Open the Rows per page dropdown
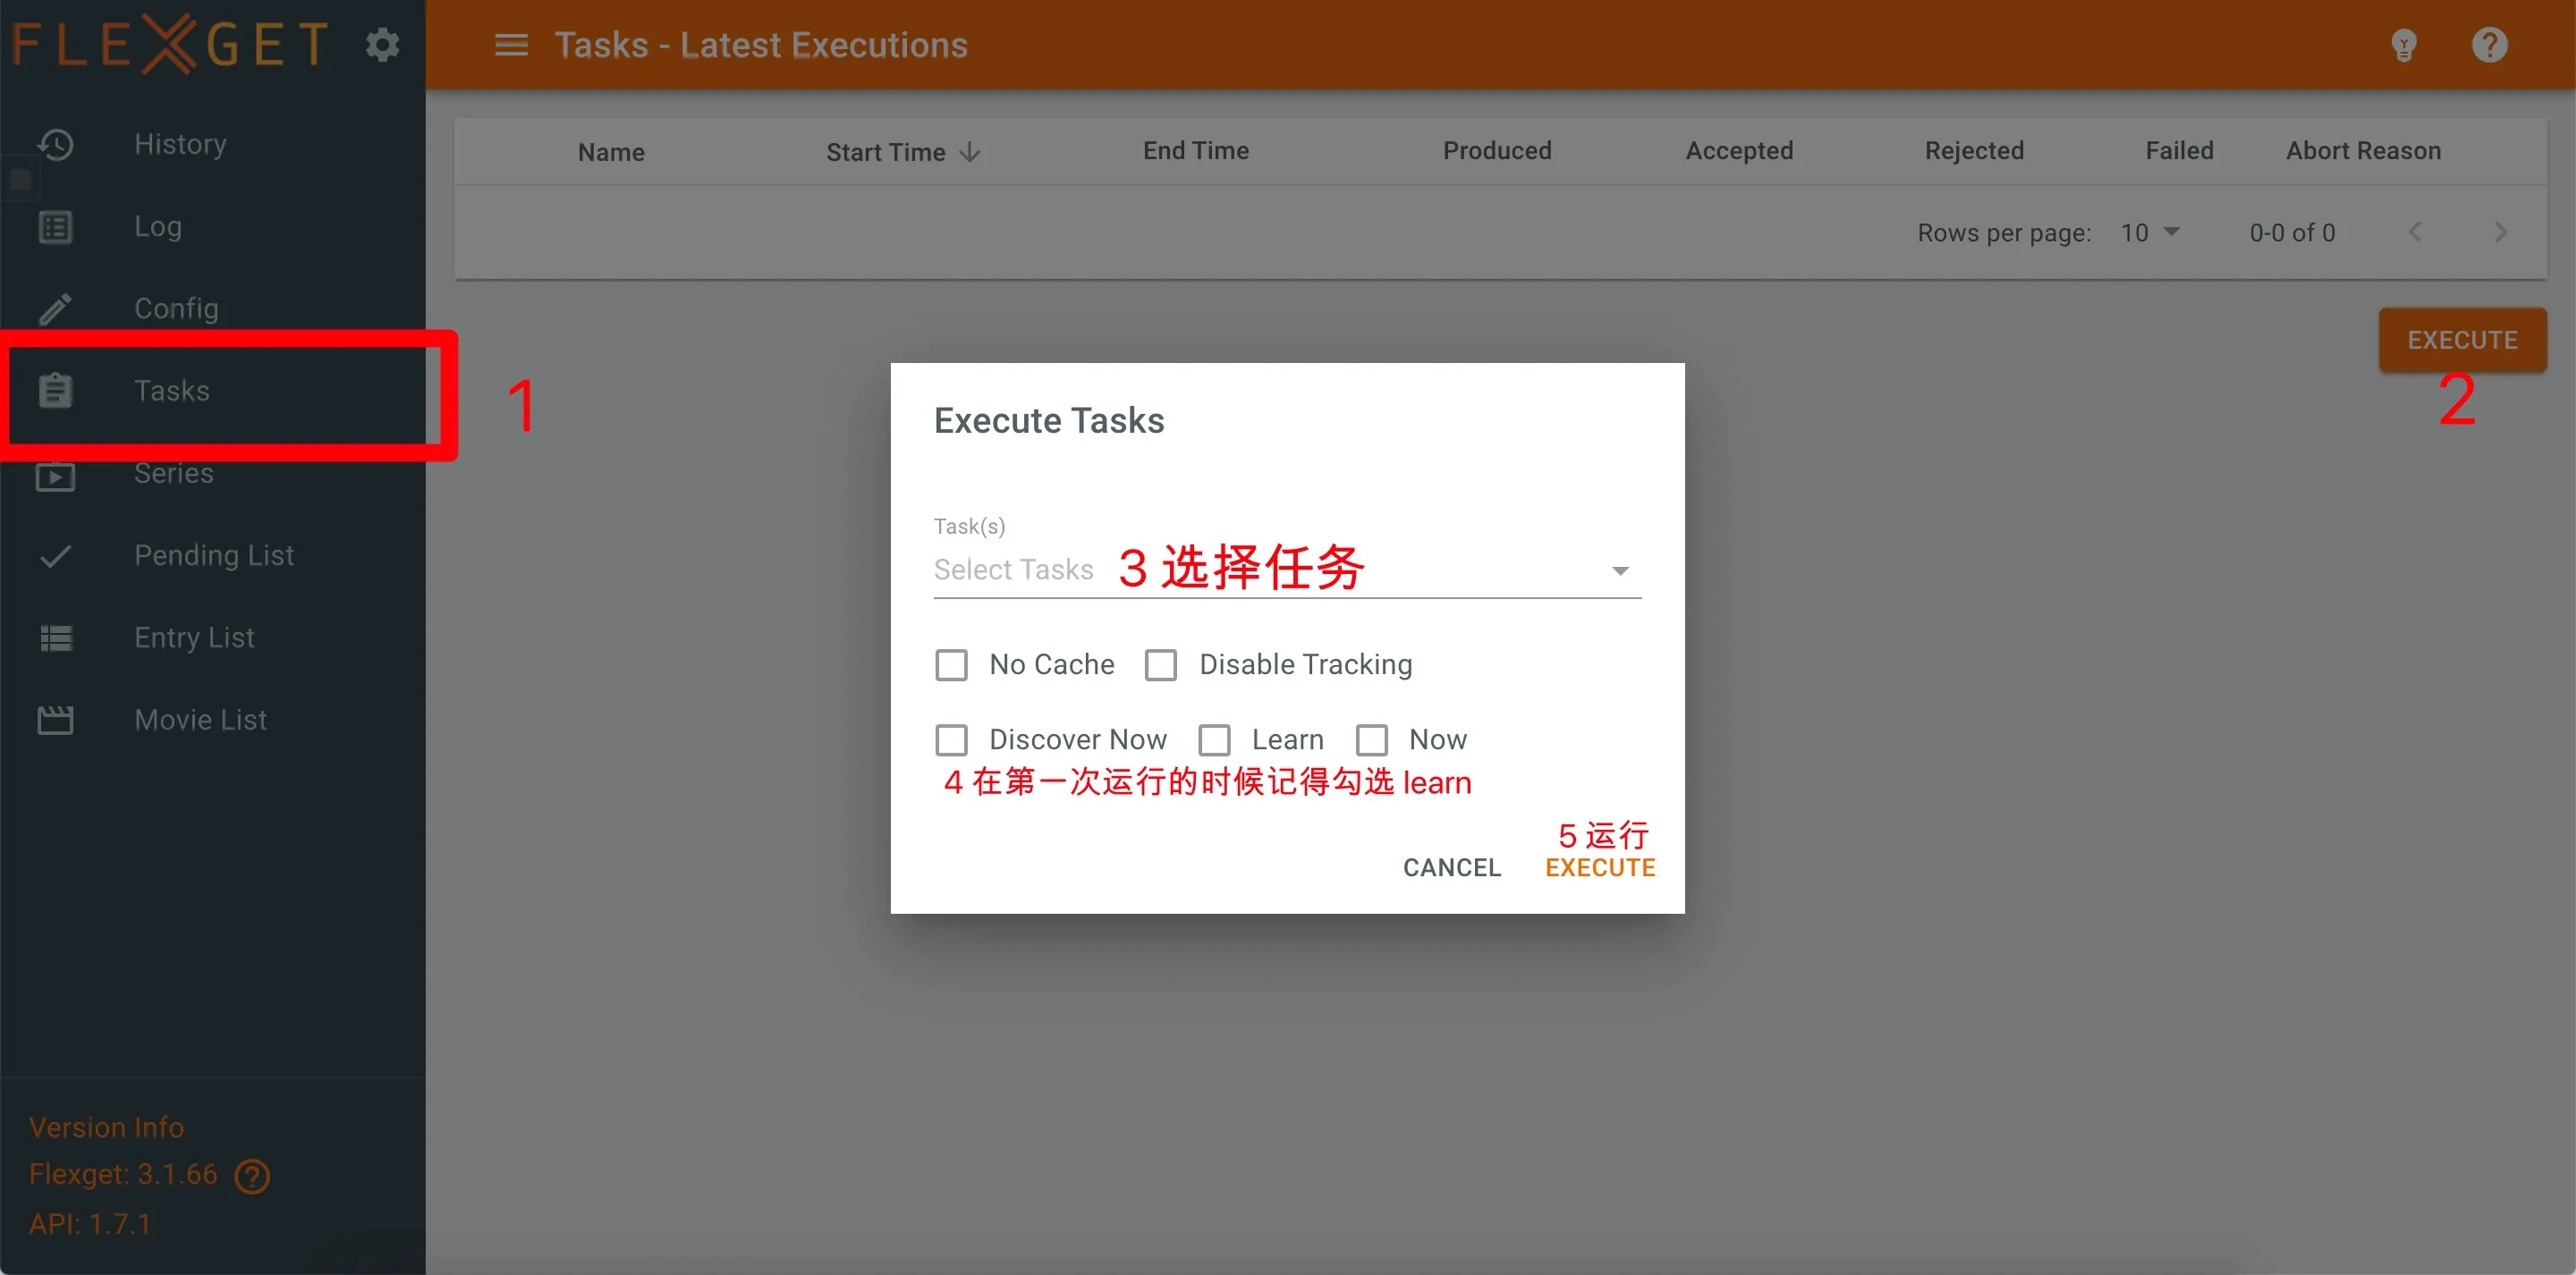Image resolution: width=2576 pixels, height=1275 pixels. click(2146, 232)
